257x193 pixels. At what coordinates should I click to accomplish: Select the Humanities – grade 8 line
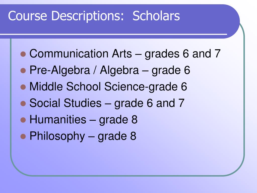click(x=83, y=120)
